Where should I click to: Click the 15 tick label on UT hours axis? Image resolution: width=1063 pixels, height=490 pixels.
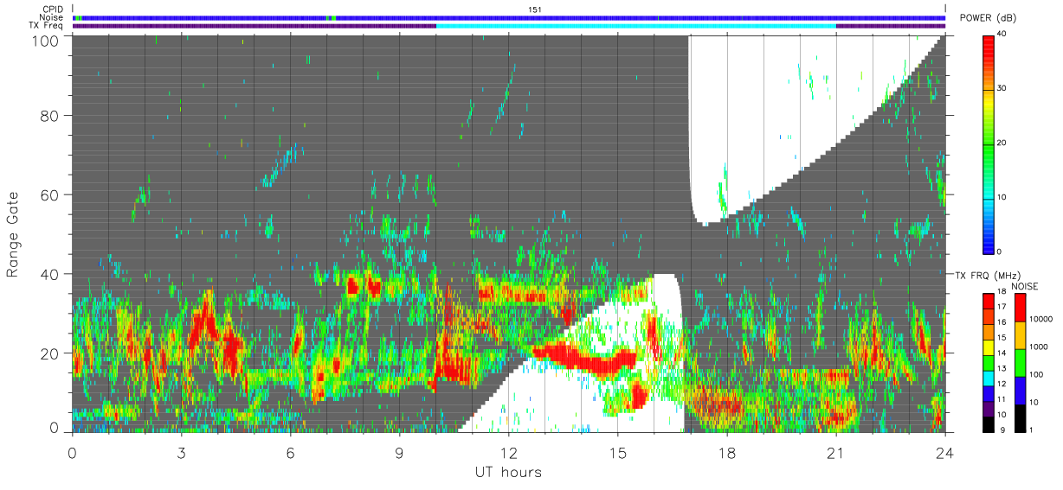(x=618, y=452)
